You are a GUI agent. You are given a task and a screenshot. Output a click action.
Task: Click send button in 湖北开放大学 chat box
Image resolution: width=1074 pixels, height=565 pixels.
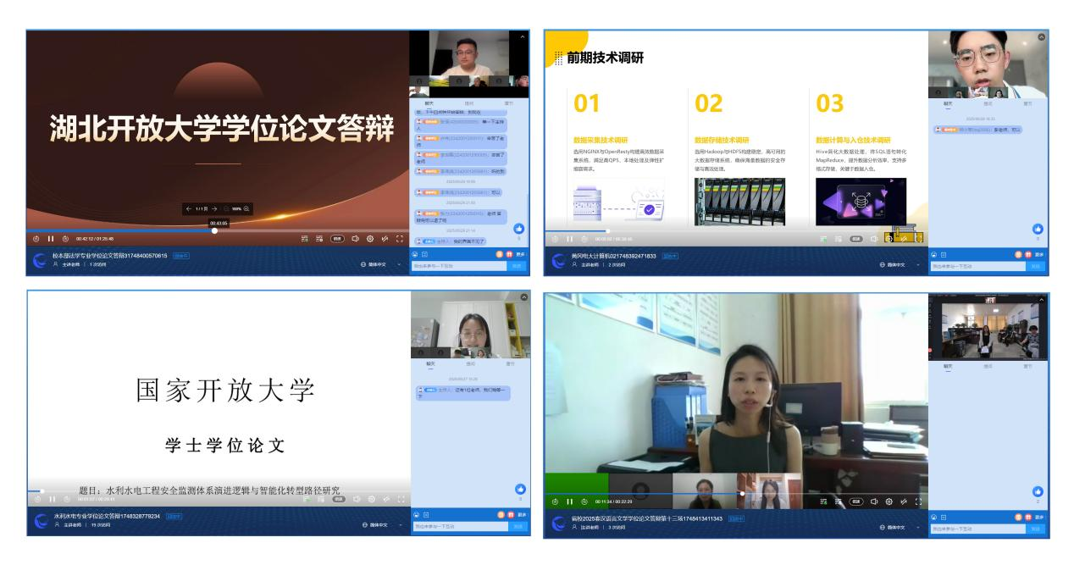coord(518,265)
